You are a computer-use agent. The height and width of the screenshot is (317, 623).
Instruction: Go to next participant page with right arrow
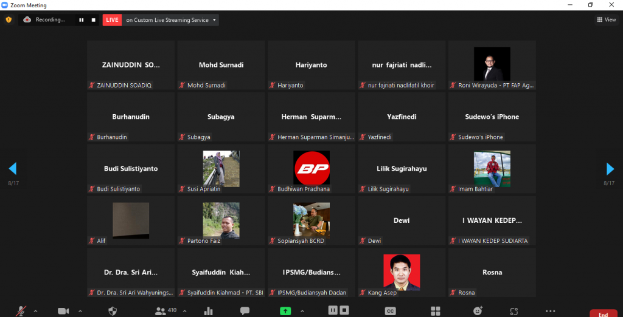[610, 169]
